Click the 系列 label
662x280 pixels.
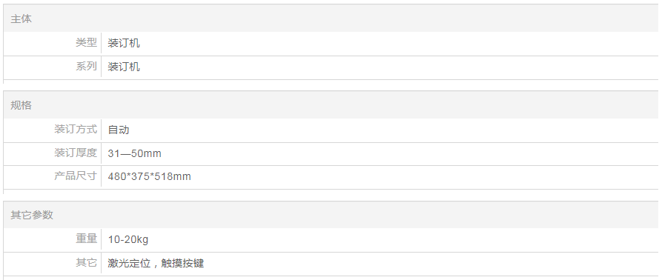point(86,67)
